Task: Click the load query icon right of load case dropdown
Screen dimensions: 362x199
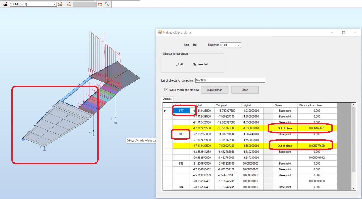Action: pyautogui.click(x=60, y=4)
